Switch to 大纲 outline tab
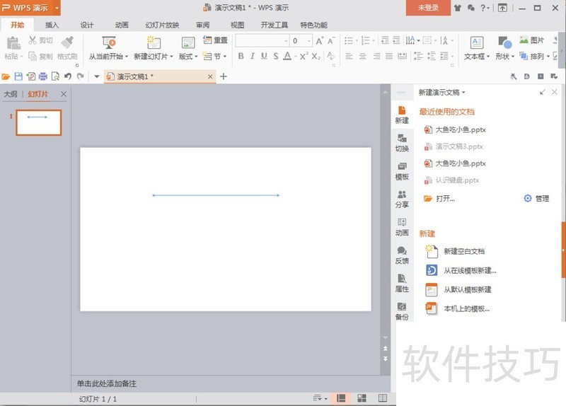This screenshot has width=566, height=406. (x=11, y=94)
